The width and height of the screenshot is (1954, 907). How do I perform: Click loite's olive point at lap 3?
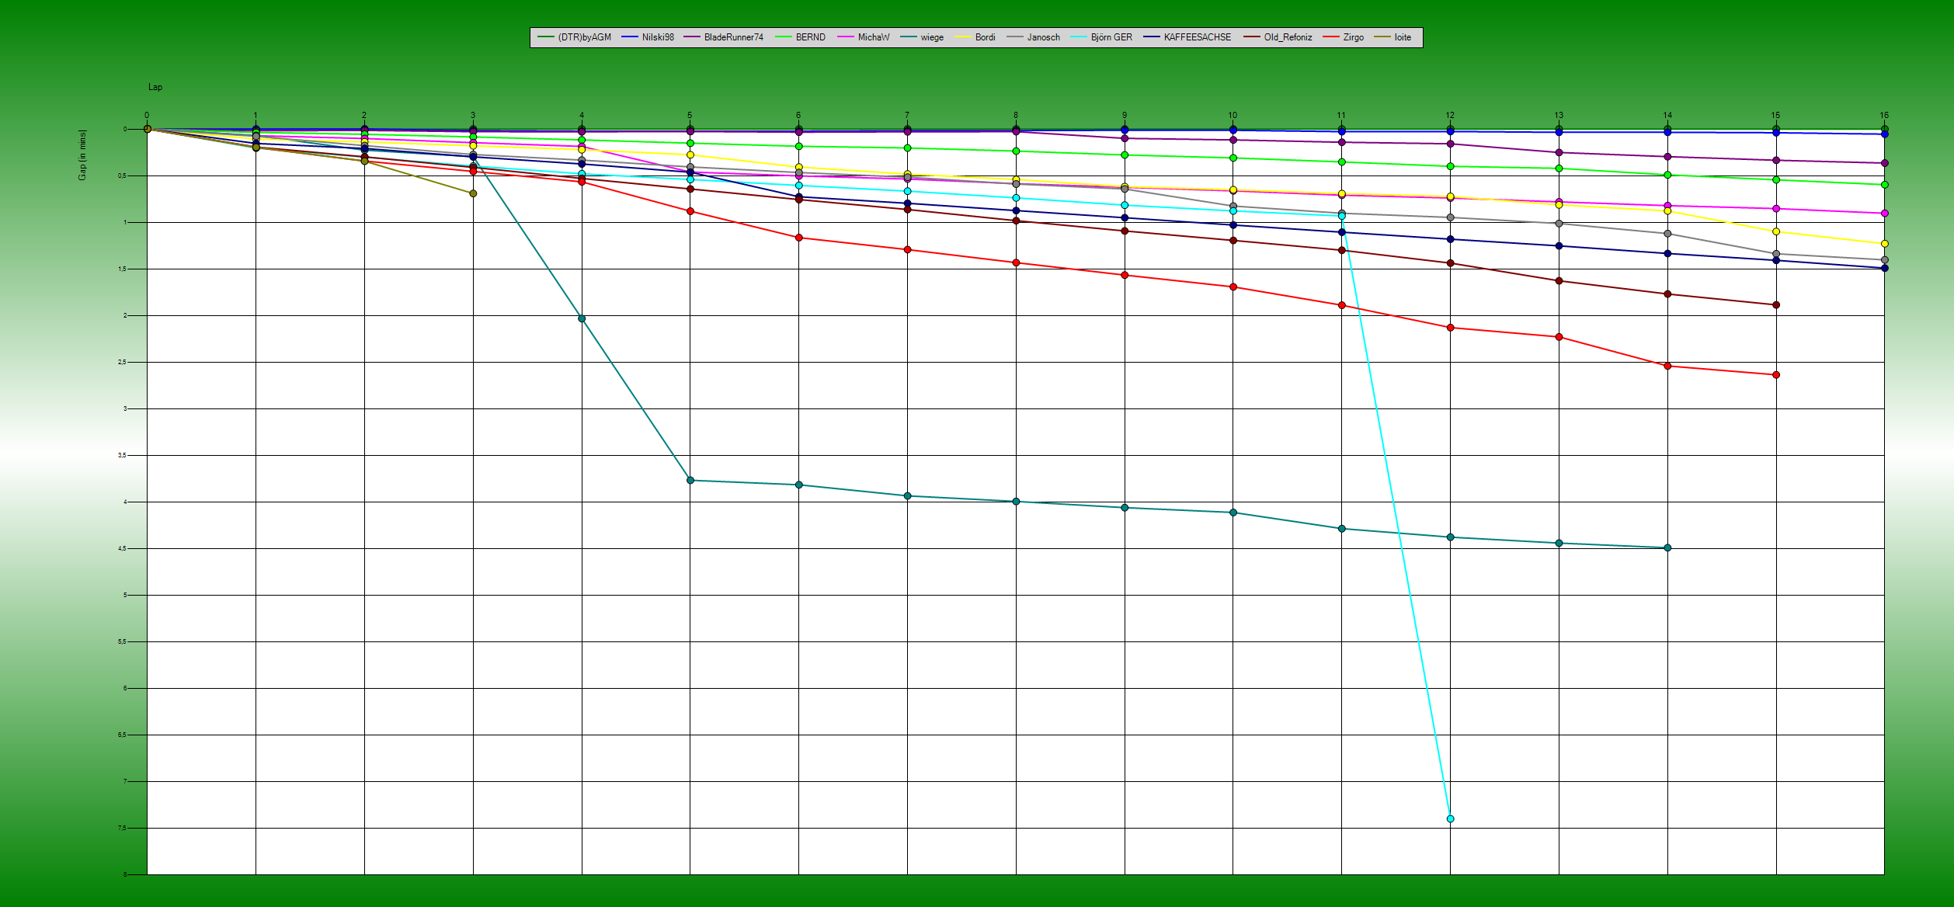(473, 193)
